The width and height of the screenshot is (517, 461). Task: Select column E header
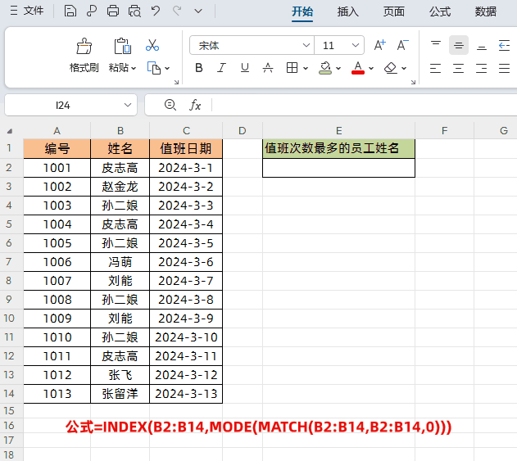339,131
